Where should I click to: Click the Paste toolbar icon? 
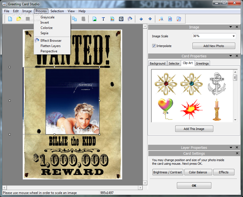83,19
